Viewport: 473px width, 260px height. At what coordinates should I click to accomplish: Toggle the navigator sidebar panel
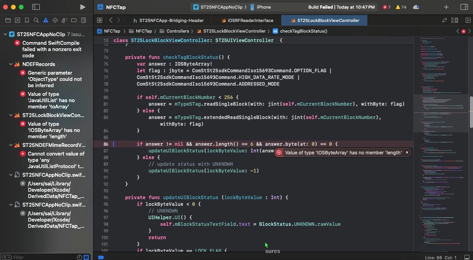(36, 7)
